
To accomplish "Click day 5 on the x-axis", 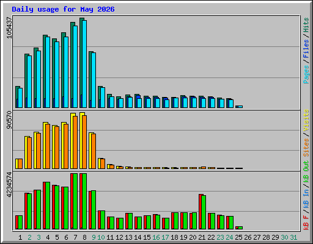I will 57,237.
